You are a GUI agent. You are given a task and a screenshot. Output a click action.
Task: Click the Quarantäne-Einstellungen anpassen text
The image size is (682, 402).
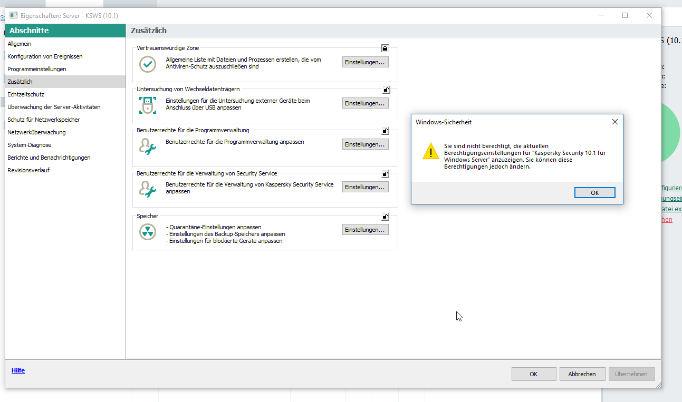click(x=214, y=227)
